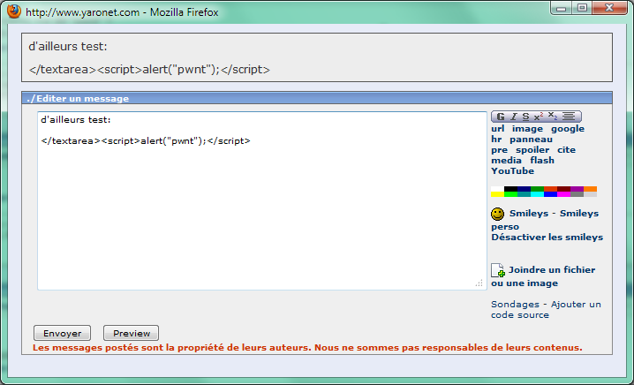This screenshot has height=385, width=634.
Task: Choose the yellow color swatch
Action: [497, 194]
